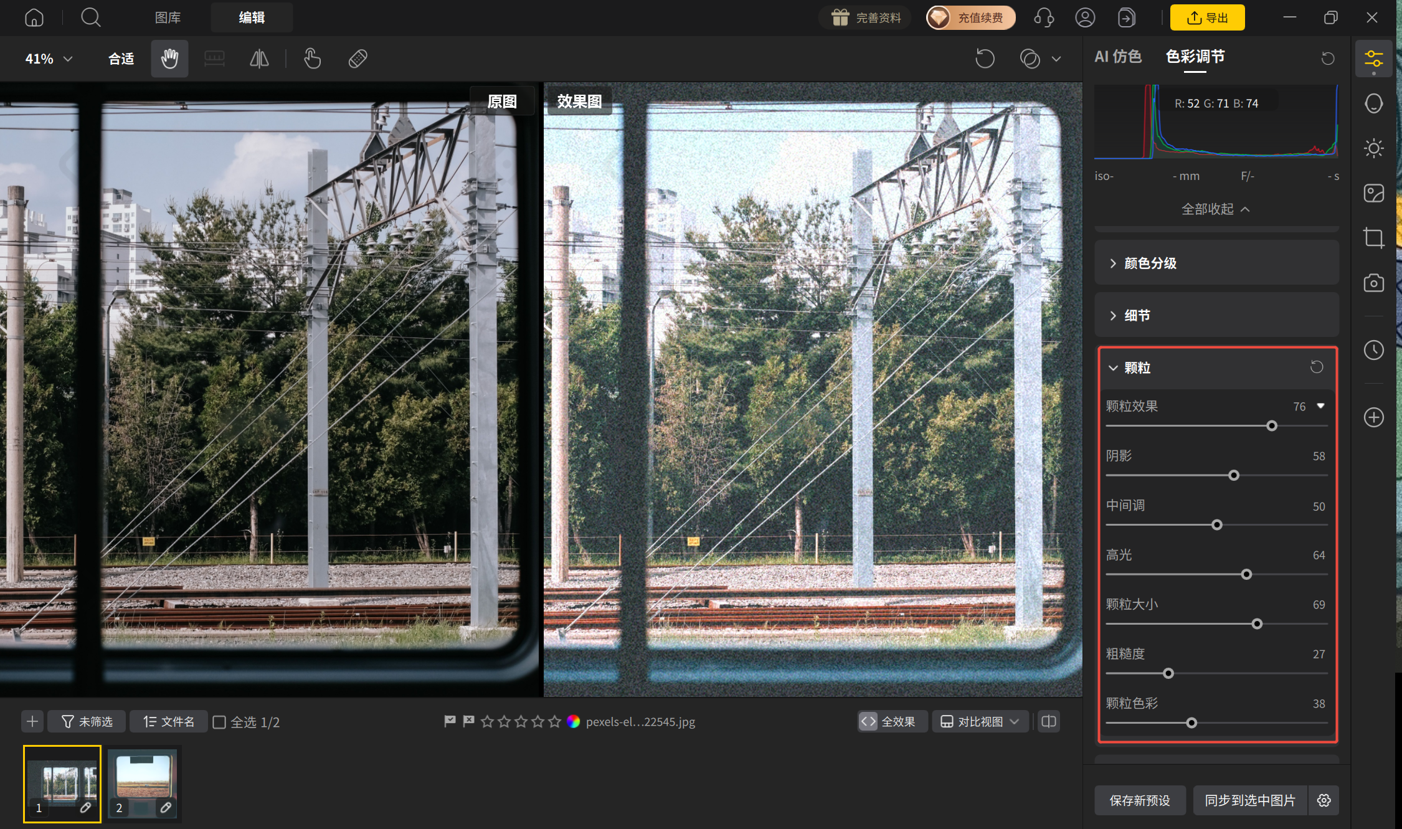The height and width of the screenshot is (829, 1402).
Task: Click the flip mirror tool icon
Action: pos(259,59)
